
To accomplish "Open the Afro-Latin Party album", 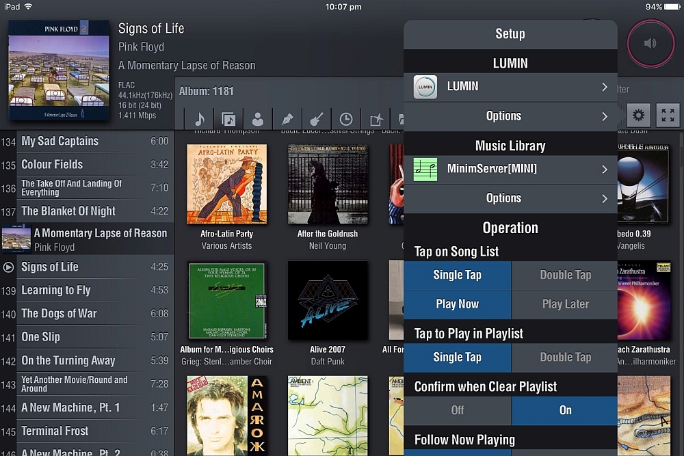I will point(227,184).
